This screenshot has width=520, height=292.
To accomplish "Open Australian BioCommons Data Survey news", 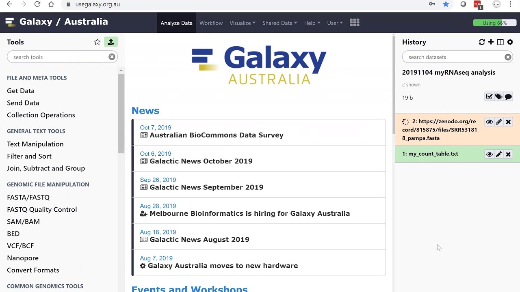I will [217, 135].
